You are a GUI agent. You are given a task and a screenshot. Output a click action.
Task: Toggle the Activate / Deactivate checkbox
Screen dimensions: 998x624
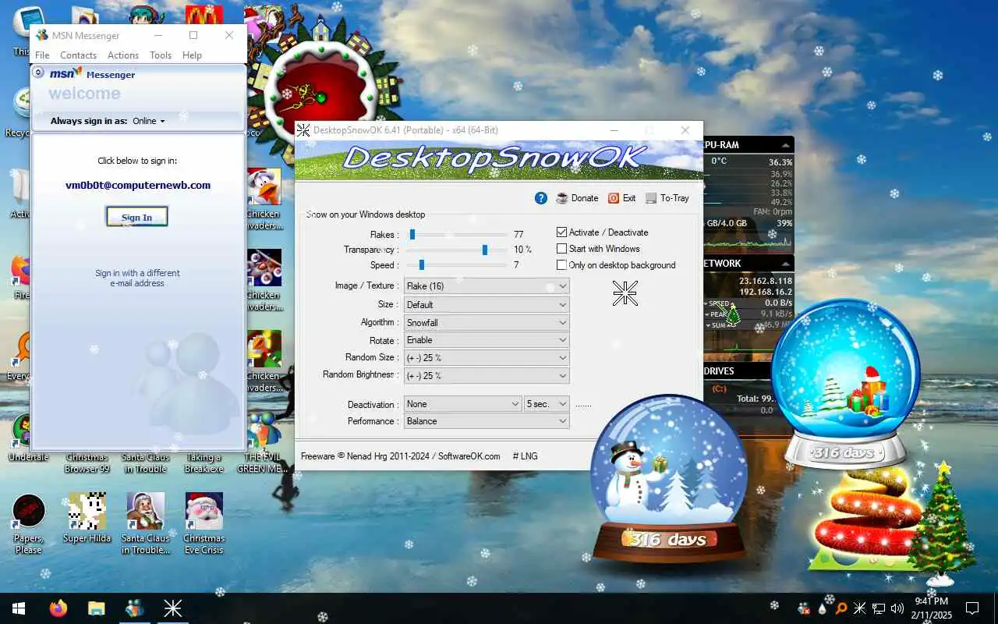(x=561, y=232)
